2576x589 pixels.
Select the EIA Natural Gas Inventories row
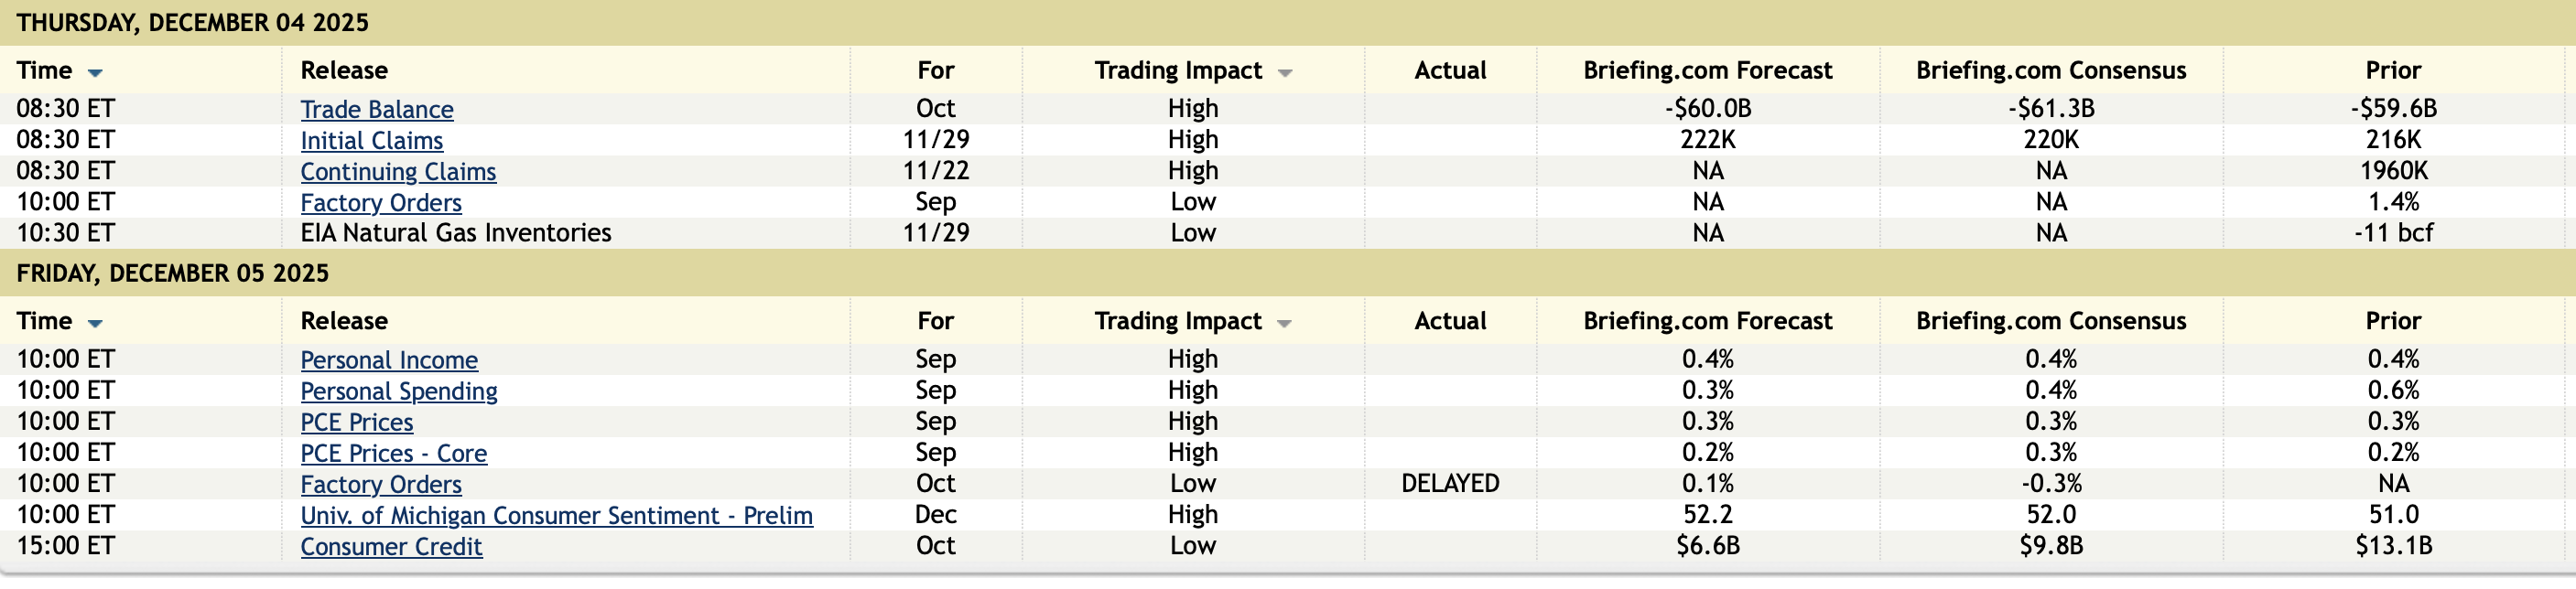point(456,232)
